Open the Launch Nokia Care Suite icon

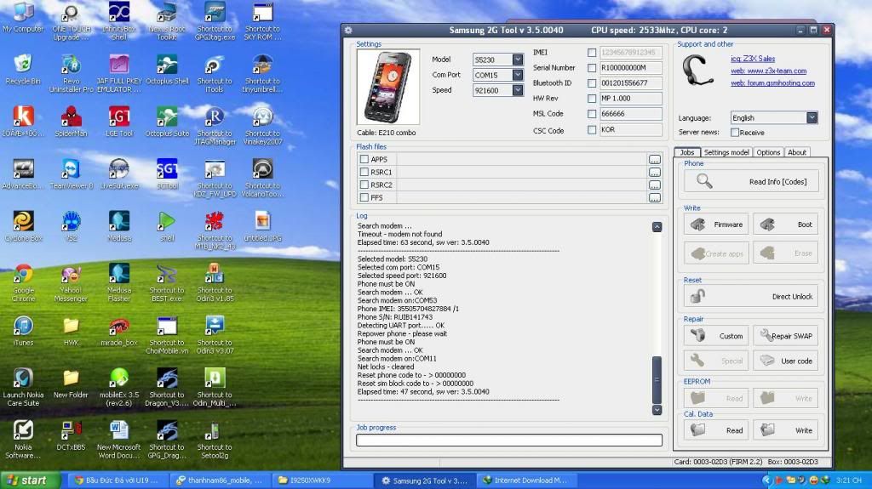(x=23, y=387)
